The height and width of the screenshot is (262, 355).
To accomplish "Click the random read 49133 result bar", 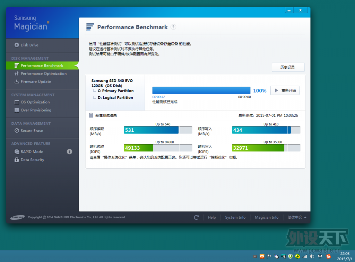I will (158, 148).
